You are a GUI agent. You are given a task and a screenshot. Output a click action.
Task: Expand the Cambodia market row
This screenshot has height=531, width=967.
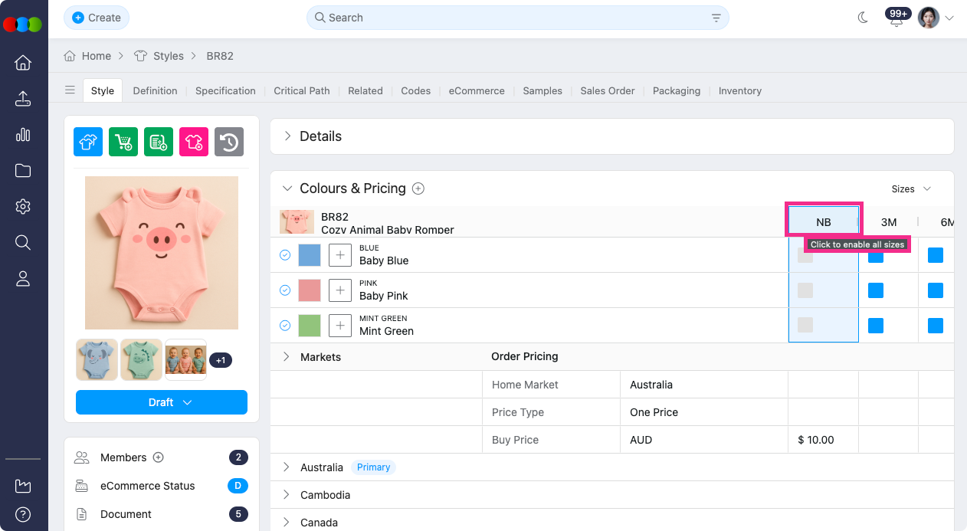[287, 495]
